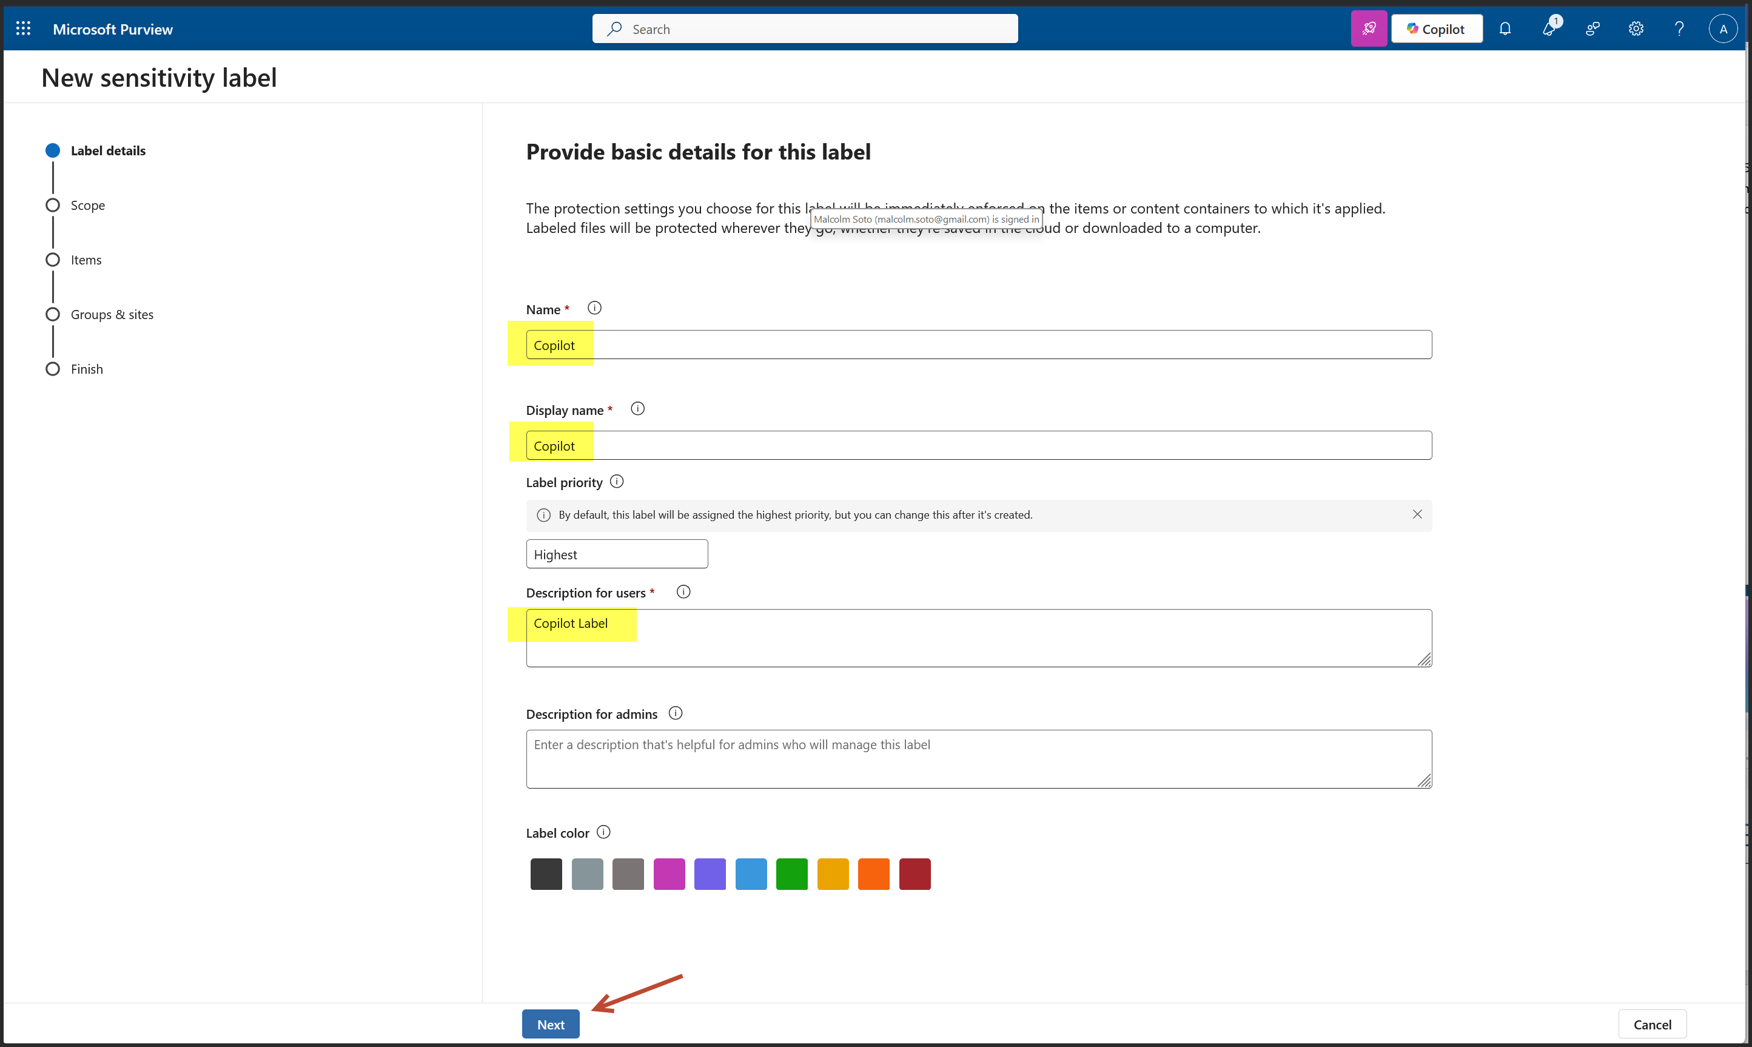This screenshot has width=1752, height=1047.
Task: Click the info icon beside Label color
Action: point(603,832)
